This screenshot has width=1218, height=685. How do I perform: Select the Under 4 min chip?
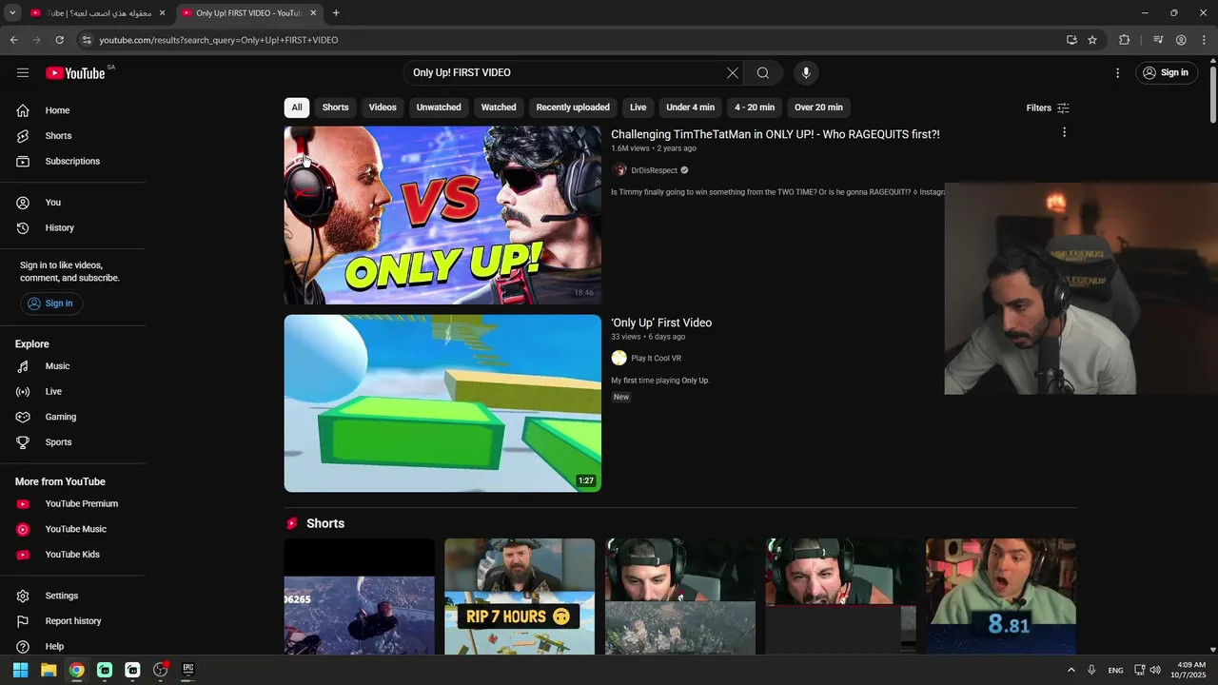[690, 108]
